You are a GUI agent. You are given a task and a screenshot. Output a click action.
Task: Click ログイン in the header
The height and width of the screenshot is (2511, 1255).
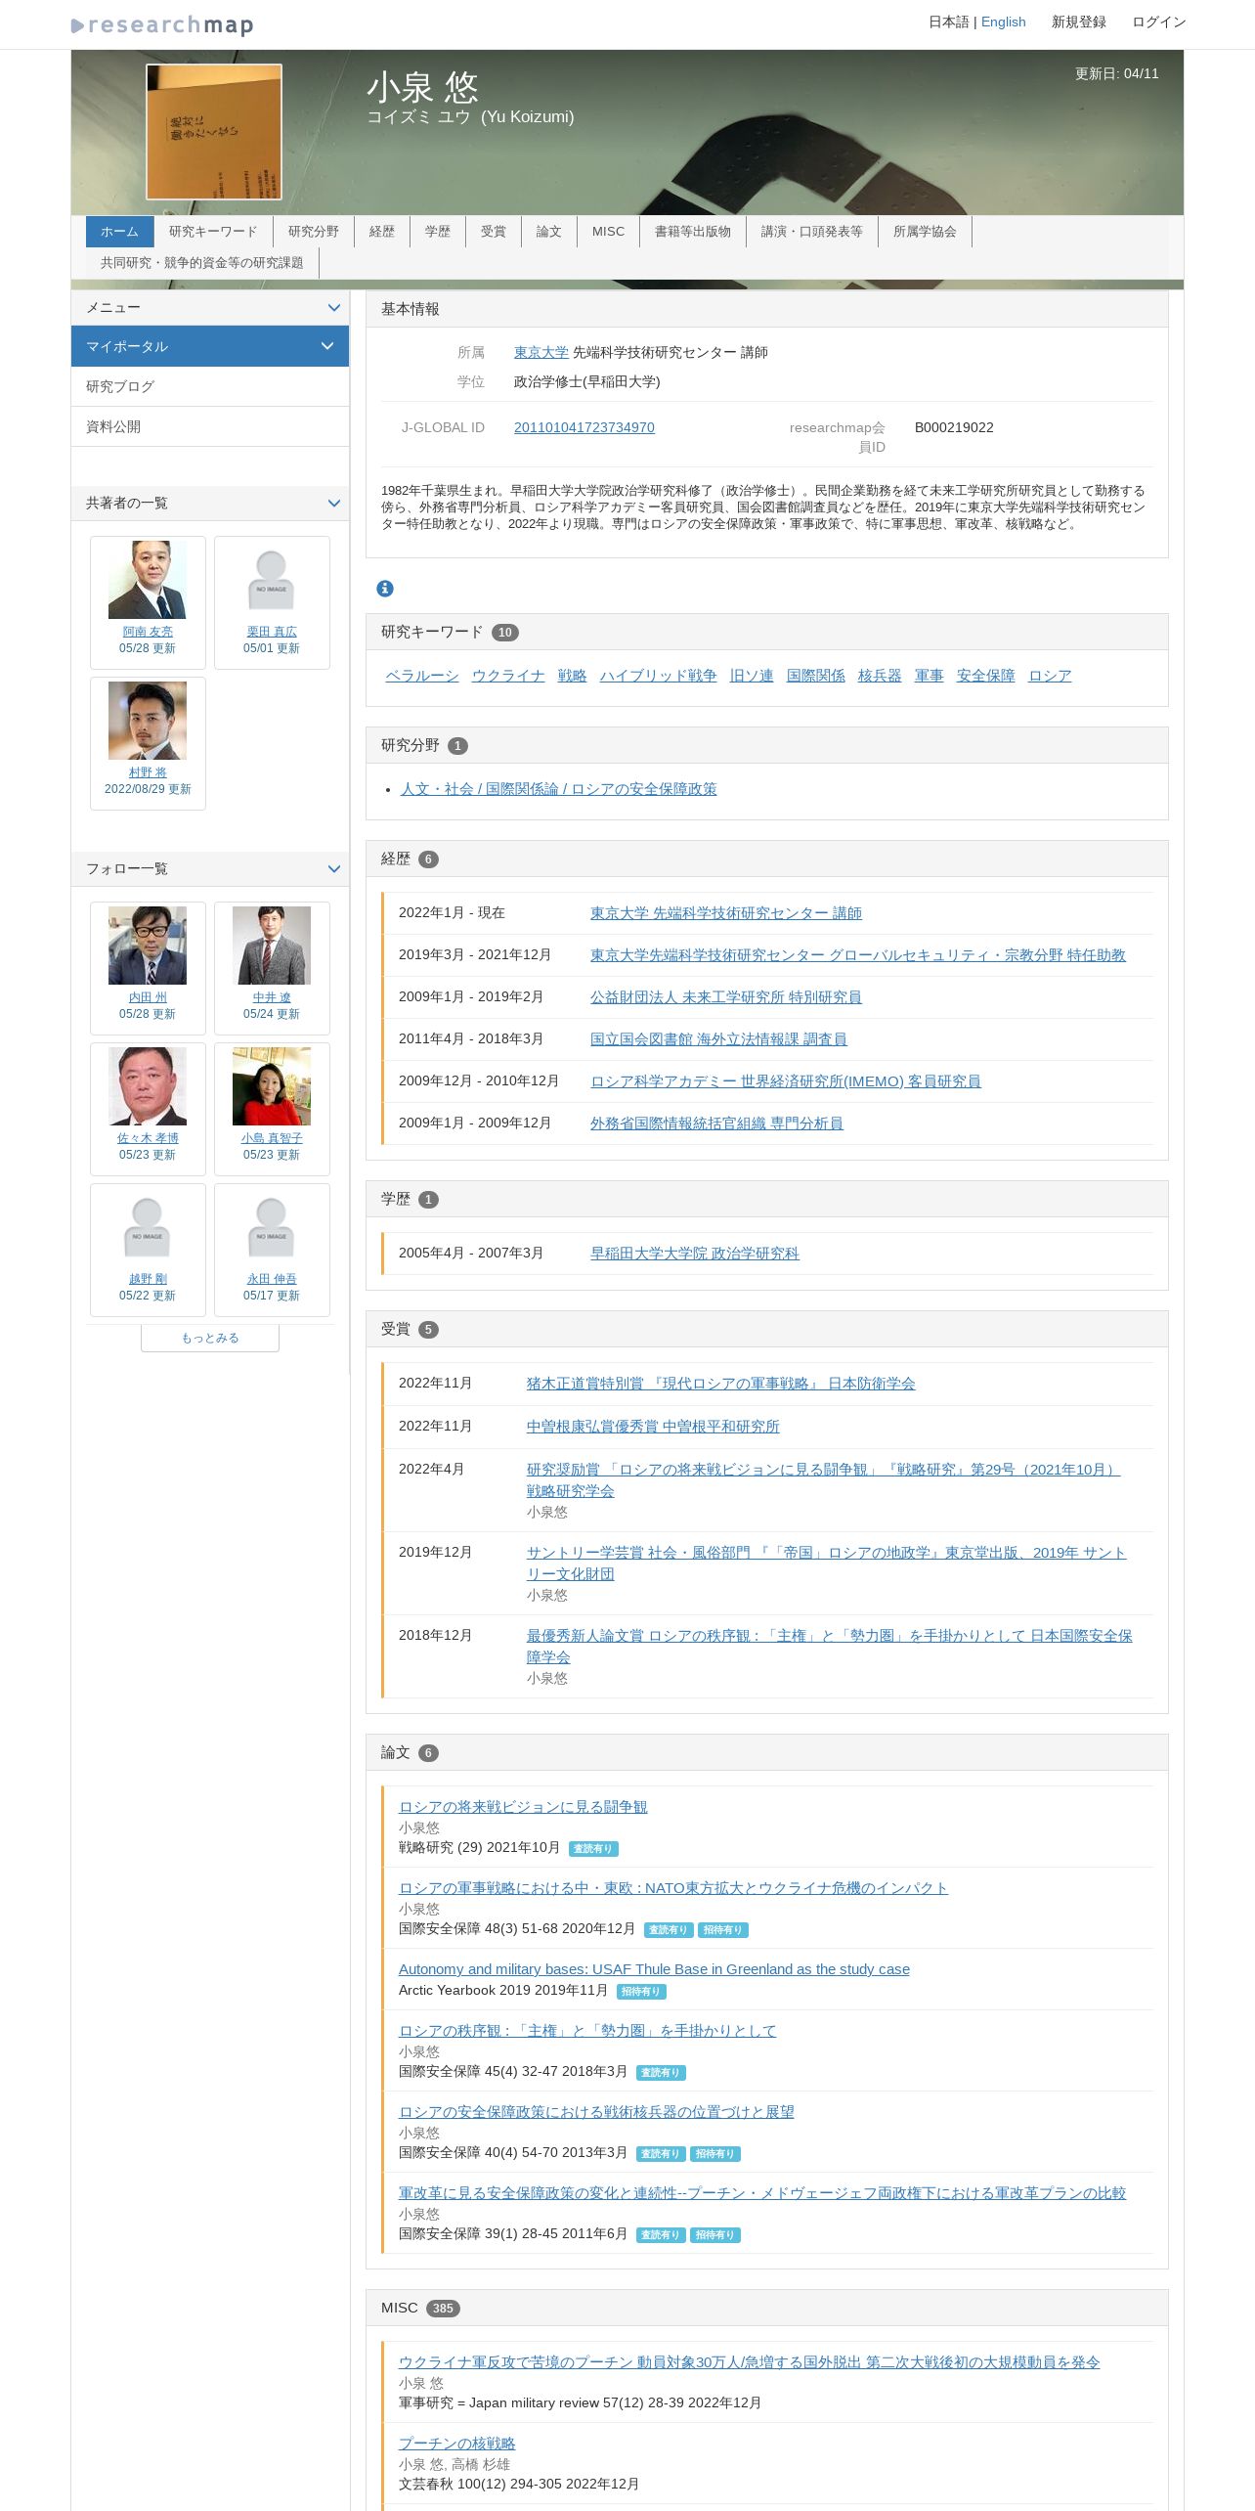[x=1159, y=22]
